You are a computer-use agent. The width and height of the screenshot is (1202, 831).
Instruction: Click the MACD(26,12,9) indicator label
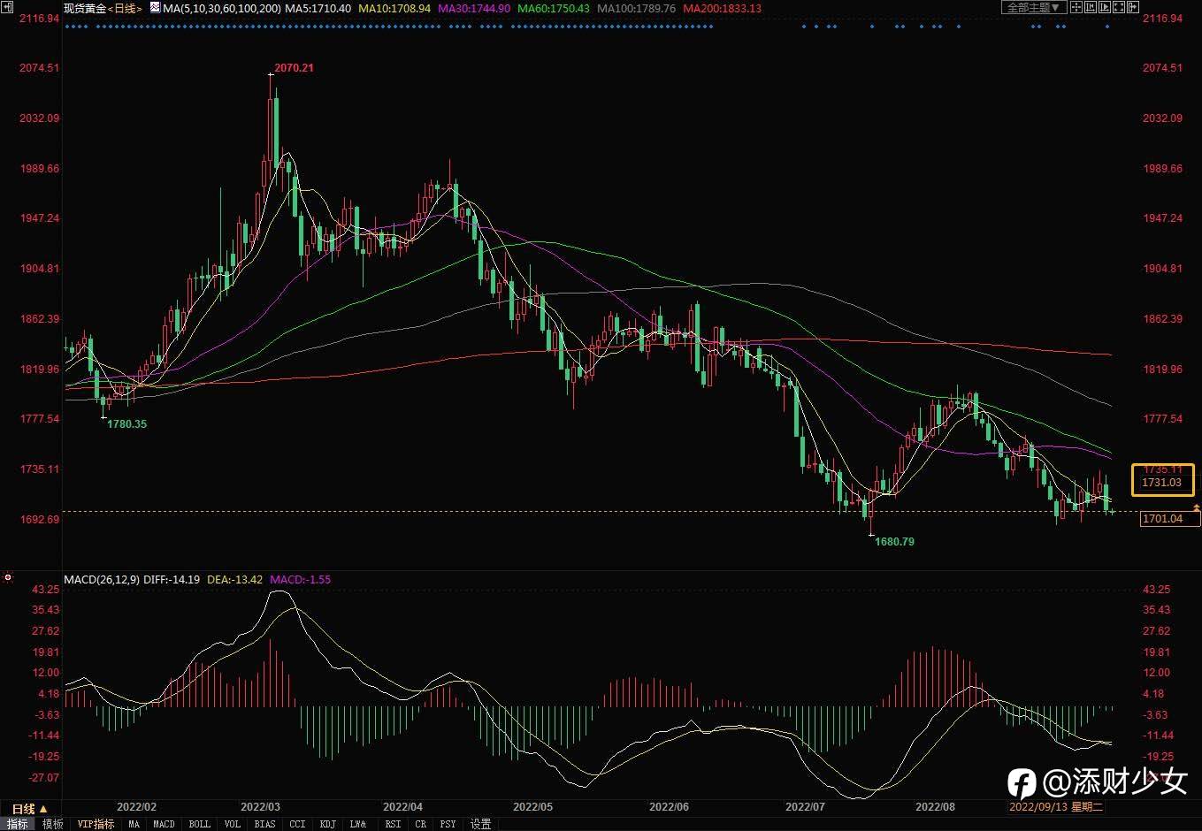pos(101,579)
